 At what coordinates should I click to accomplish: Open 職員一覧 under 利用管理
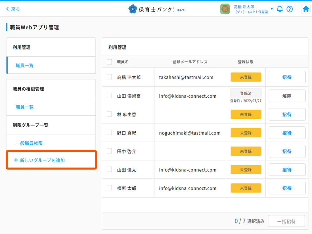25,66
